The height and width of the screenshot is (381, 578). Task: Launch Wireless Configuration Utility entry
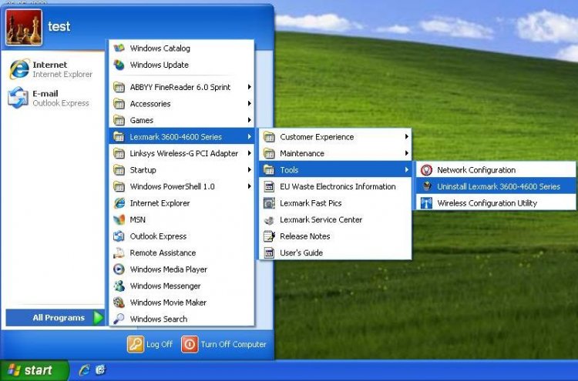(496, 203)
